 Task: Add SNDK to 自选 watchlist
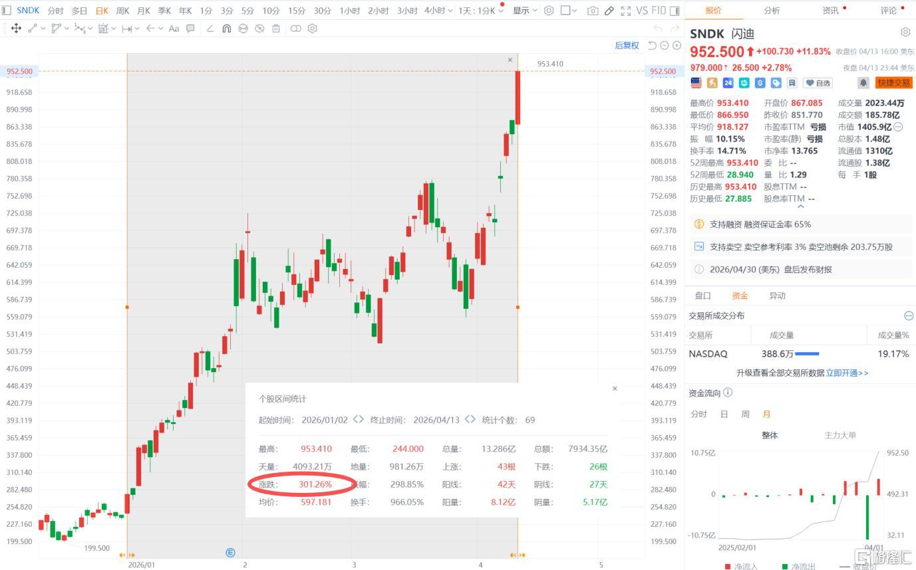coord(818,83)
